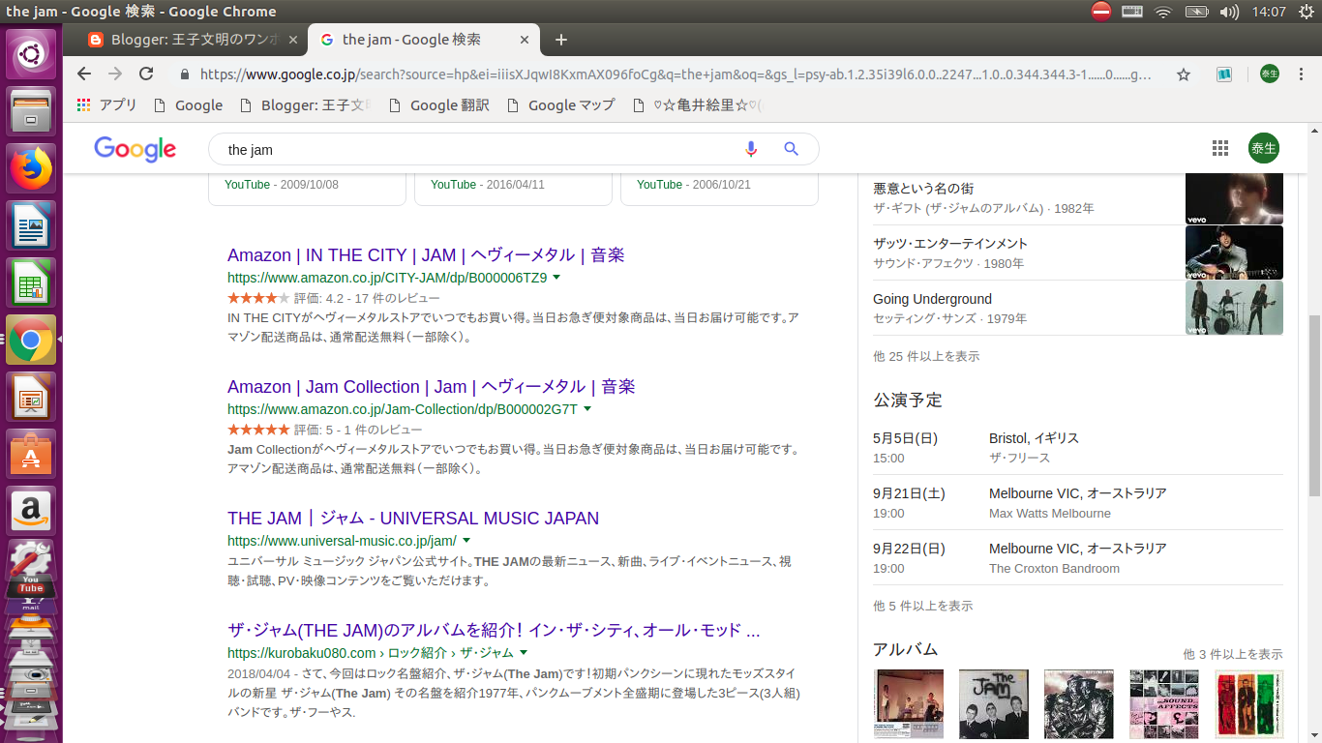Open the volume indicator in the top panel

pos(1229,12)
